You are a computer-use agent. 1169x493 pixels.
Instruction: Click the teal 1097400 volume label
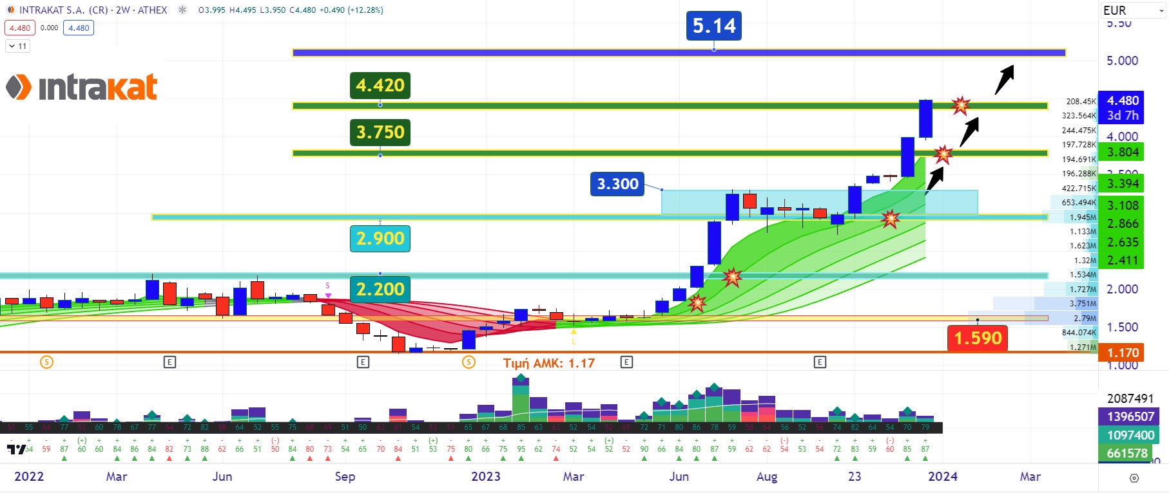coord(1130,435)
